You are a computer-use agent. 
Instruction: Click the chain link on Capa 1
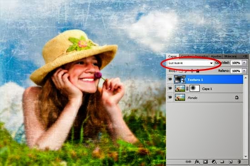click(x=187, y=88)
